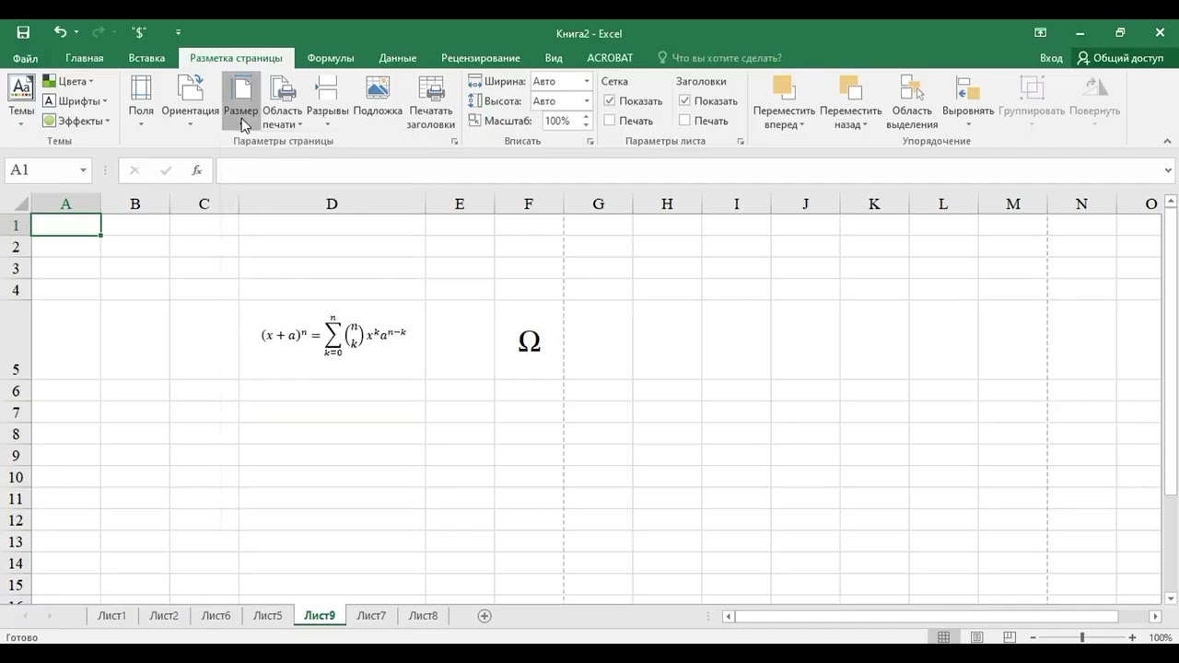This screenshot has width=1179, height=663.
Task: Click the horizontal scrollbar
Action: [926, 616]
